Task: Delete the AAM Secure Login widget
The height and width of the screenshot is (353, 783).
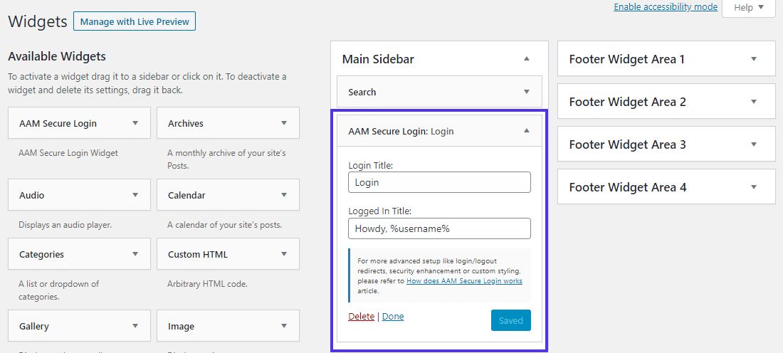Action: [x=361, y=317]
